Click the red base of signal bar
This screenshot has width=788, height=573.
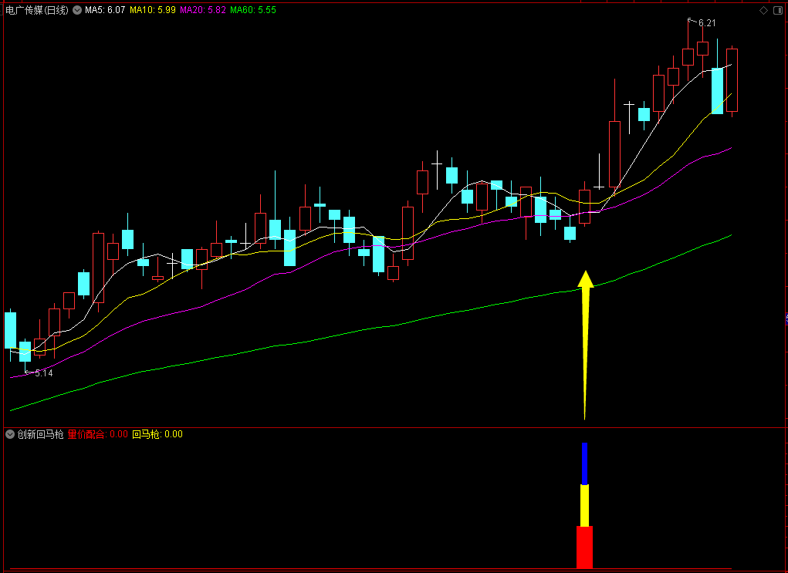[584, 548]
